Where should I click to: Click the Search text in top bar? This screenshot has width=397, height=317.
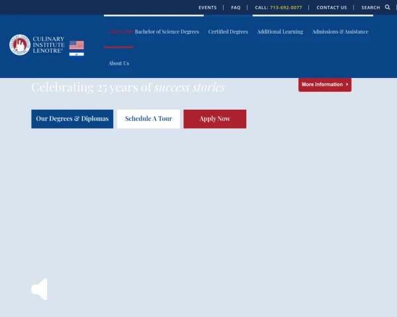(x=371, y=7)
